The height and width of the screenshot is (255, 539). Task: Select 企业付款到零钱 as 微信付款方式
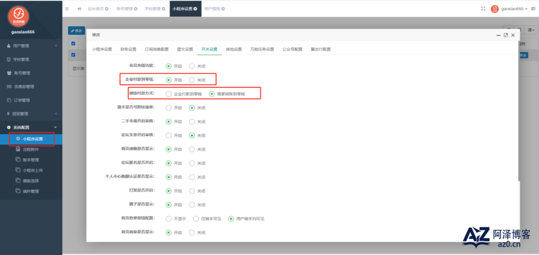click(x=168, y=94)
